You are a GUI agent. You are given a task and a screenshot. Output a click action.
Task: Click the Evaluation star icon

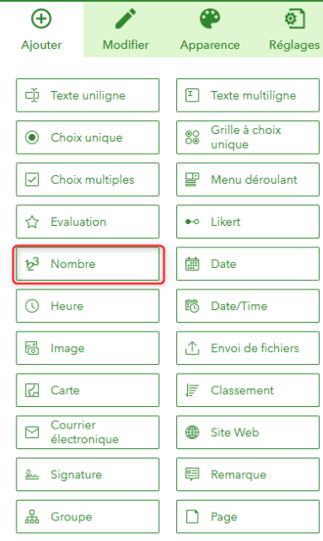[32, 222]
